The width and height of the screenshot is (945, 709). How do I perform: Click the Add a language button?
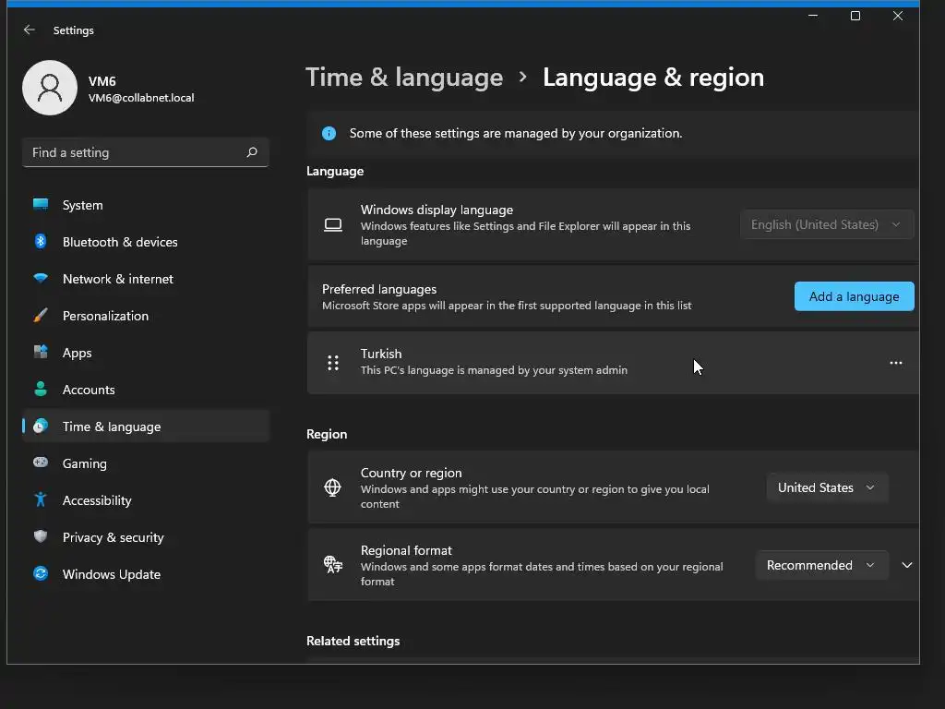click(854, 296)
